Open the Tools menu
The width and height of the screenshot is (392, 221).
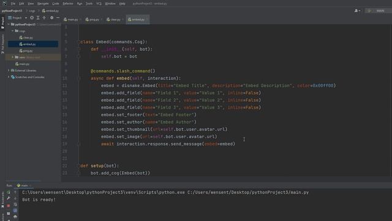[89, 4]
